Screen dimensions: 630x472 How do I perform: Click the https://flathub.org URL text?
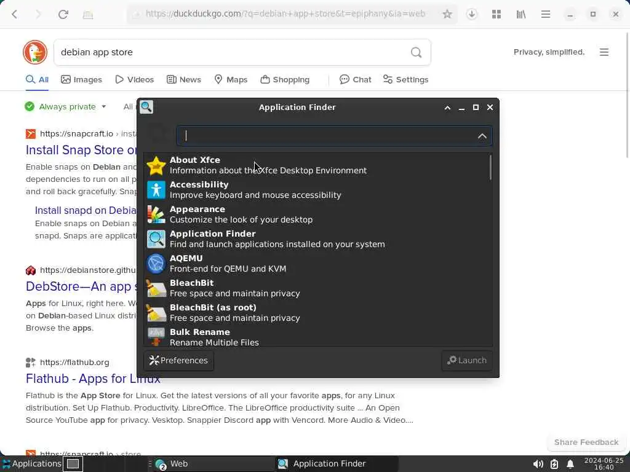[74, 362]
